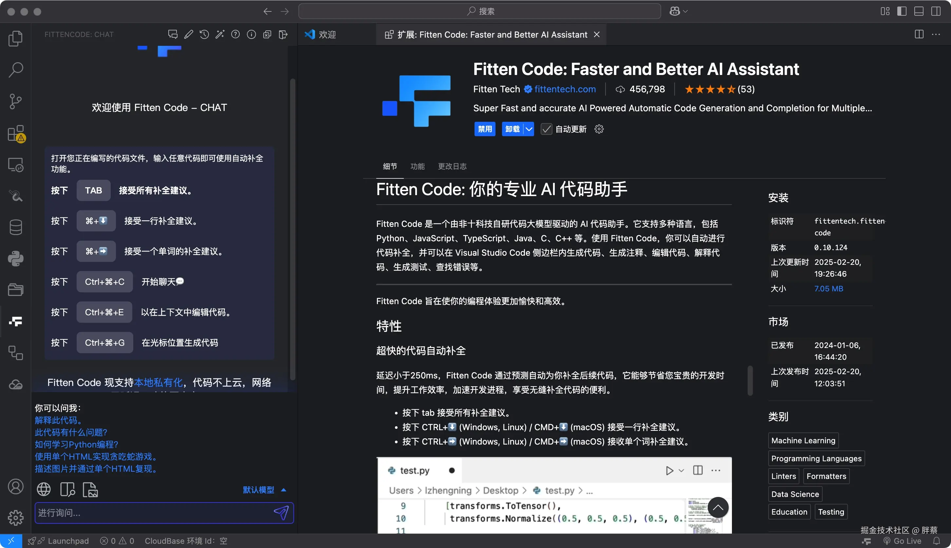
Task: Open the extension settings gear icon
Action: 599,129
